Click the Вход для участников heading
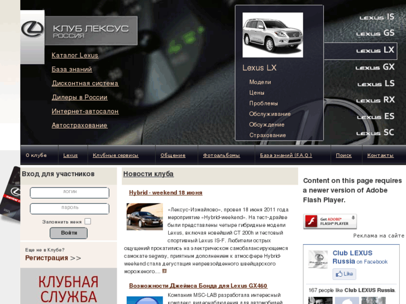Viewport: 406px width, 304px height. pyautogui.click(x=58, y=174)
